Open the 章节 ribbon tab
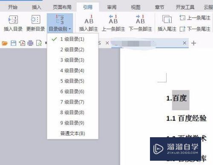The height and width of the screenshot is (165, 213). 159,7
